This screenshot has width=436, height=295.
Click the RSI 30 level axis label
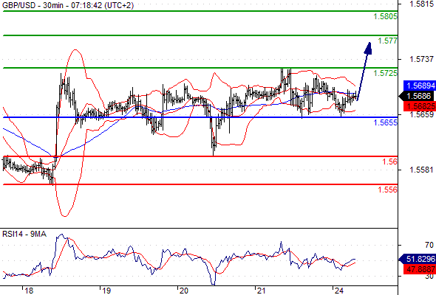pos(429,276)
